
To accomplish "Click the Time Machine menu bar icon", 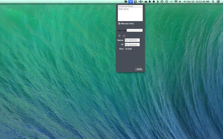I will (167, 2).
